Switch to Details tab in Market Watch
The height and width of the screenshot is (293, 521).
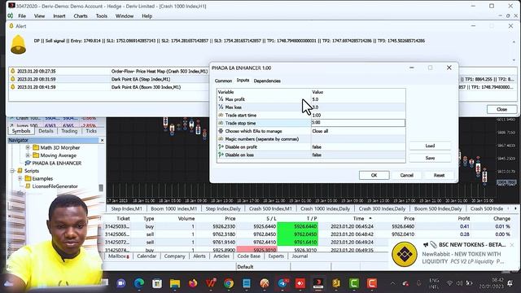coord(46,131)
